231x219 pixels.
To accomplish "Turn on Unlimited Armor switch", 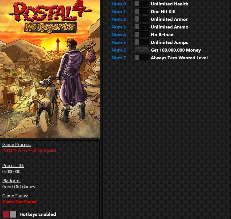I will [x=142, y=19].
